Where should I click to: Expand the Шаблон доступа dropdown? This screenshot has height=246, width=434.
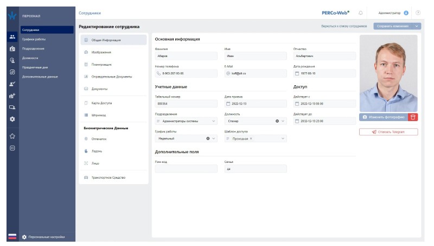(283, 138)
